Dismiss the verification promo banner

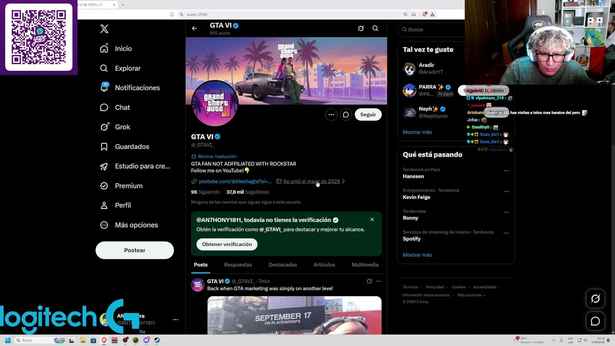coord(372,220)
